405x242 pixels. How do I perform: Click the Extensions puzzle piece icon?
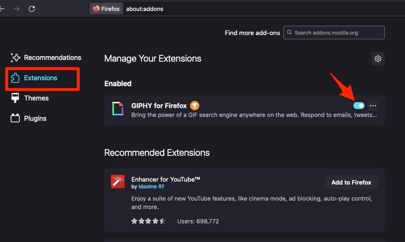click(15, 78)
